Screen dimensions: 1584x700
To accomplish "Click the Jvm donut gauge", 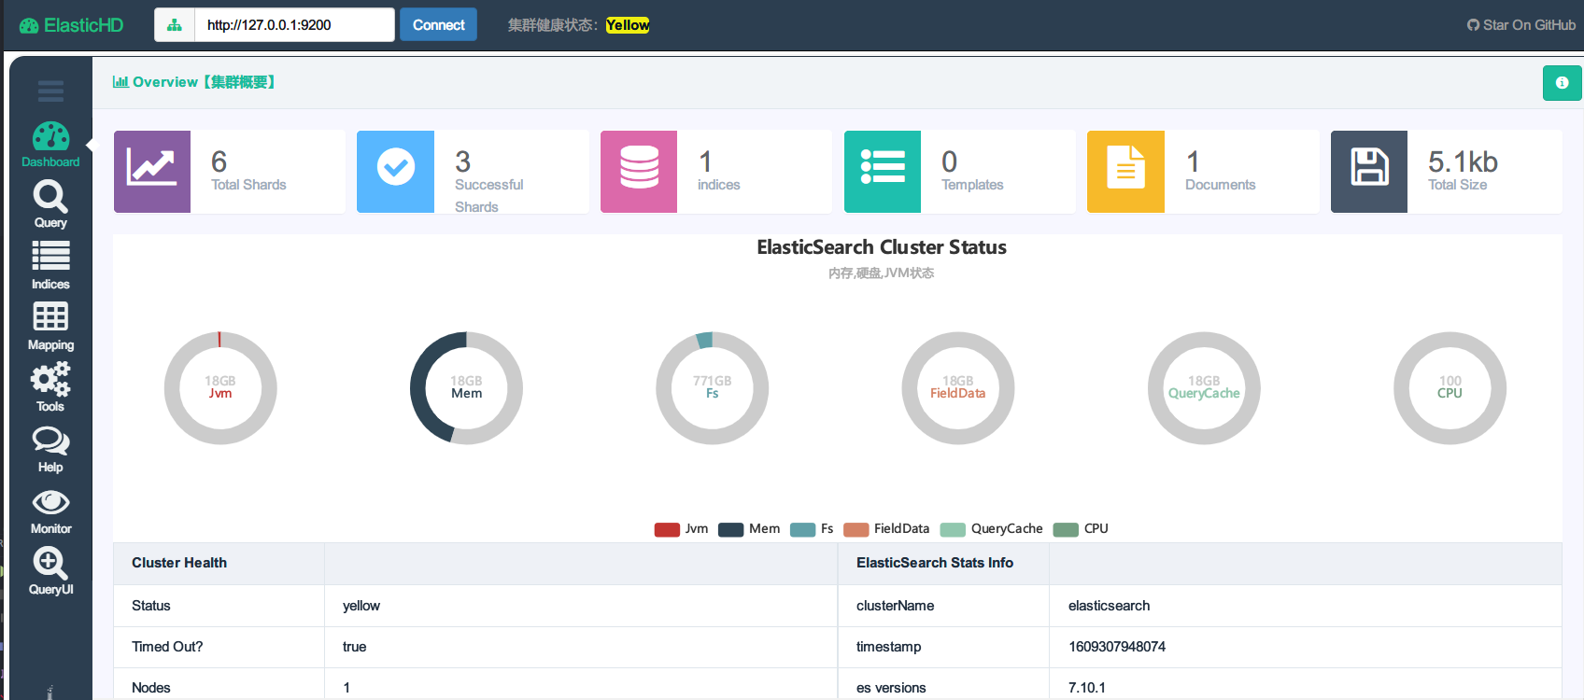I will 220,387.
